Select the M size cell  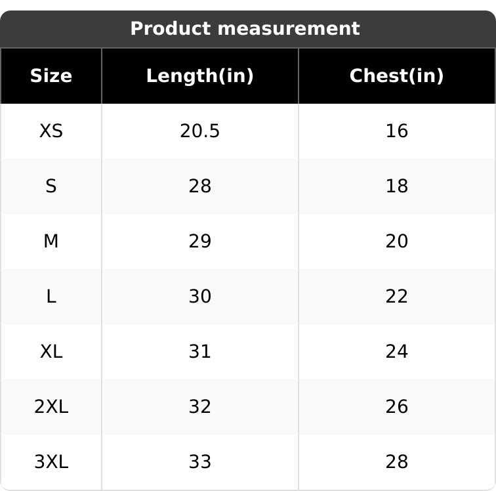coord(51,242)
